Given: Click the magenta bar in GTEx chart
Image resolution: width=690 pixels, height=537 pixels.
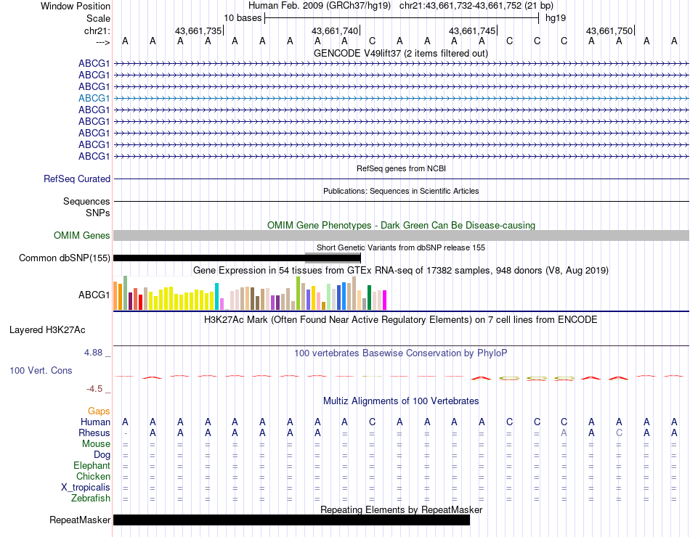Looking at the screenshot, I should (x=384, y=300).
